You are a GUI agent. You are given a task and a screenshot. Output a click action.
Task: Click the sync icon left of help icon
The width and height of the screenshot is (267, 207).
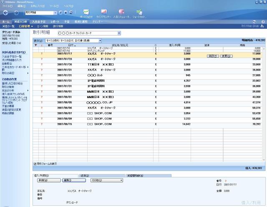254,22
